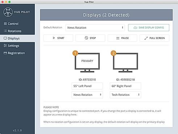Screen dimensions: 178x134
Task: Click the Settings sliders icon in sidebar
Action: coord(5,46)
